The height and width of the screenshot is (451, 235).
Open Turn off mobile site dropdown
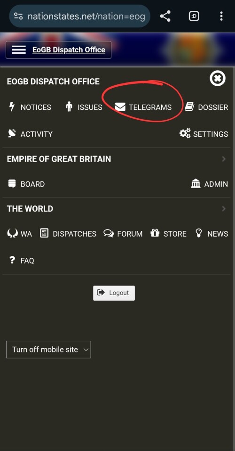[x=48, y=350]
